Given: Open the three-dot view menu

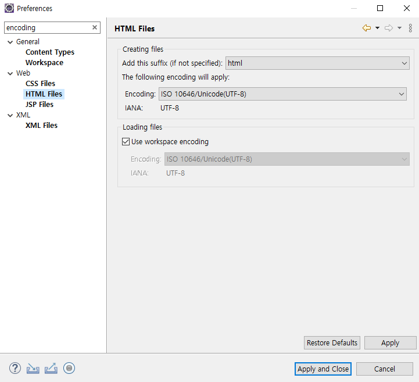Looking at the screenshot, I should 410,28.
